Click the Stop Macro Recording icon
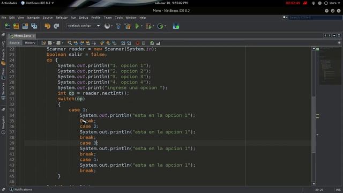This screenshot has height=193, width=343. [144, 43]
